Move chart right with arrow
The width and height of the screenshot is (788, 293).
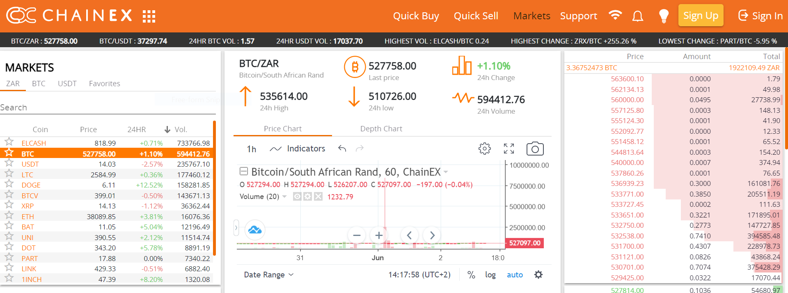pyautogui.click(x=432, y=235)
